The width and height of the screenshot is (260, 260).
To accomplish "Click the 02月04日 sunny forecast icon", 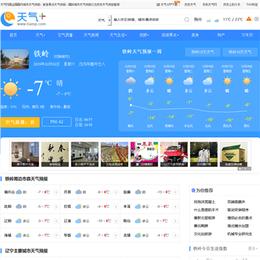I will coord(169,81).
